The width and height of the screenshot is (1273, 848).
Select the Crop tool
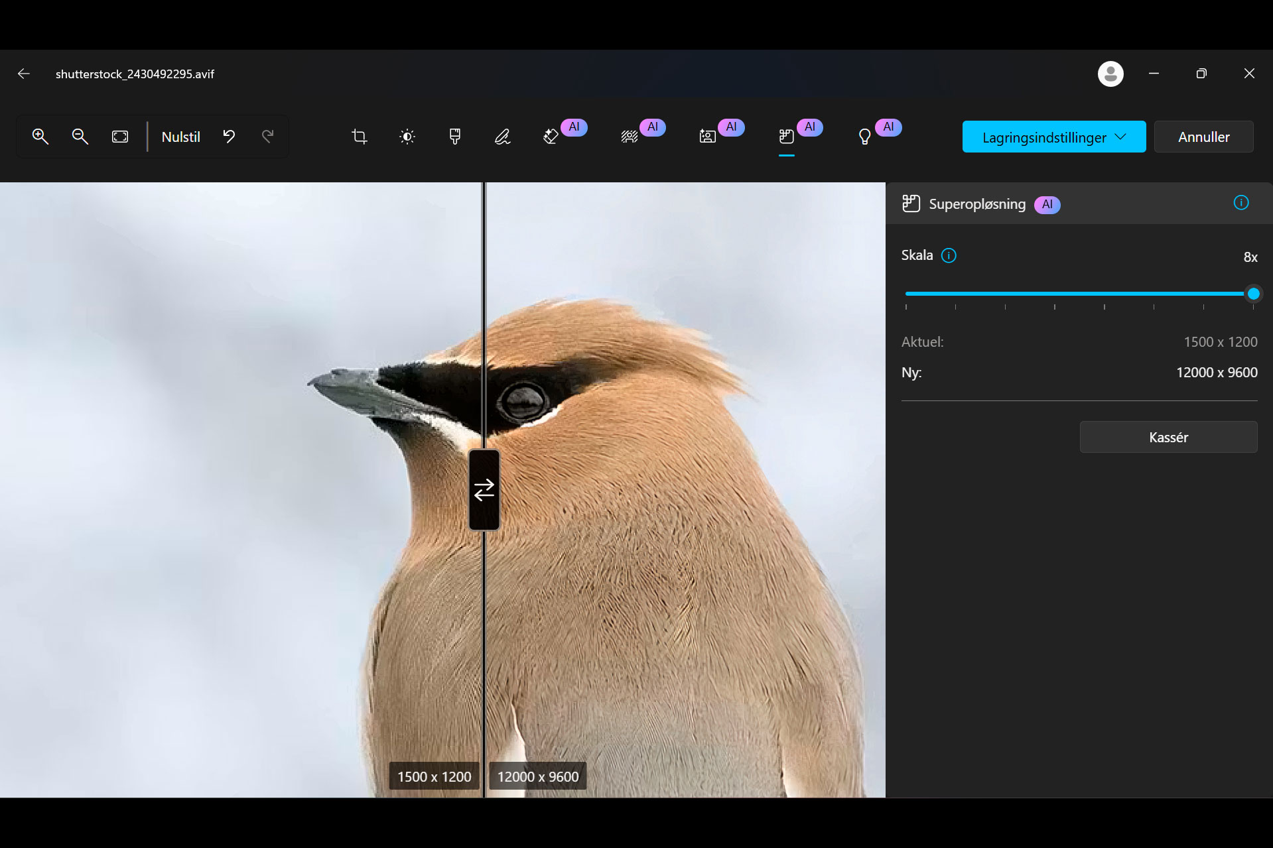pyautogui.click(x=360, y=137)
